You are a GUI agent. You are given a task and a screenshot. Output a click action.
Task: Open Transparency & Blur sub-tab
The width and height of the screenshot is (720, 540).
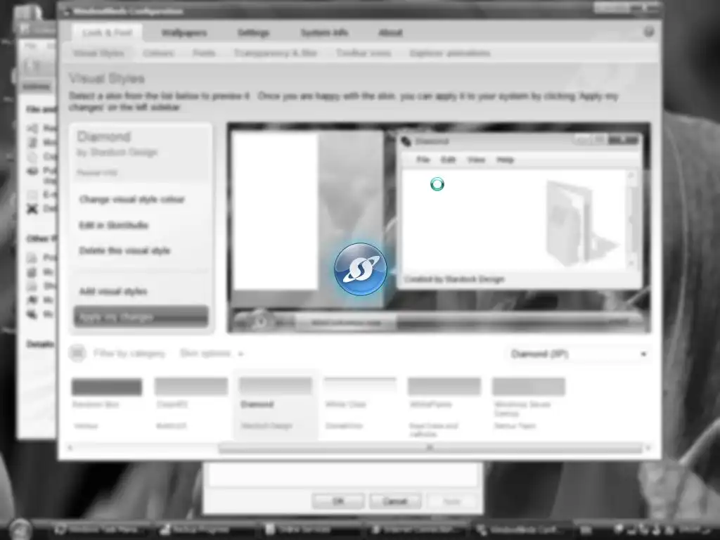click(276, 53)
